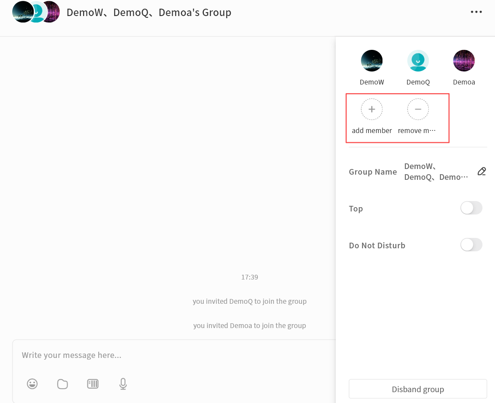The height and width of the screenshot is (403, 495).
Task: Enable the Top toggle switch
Action: coord(471,208)
